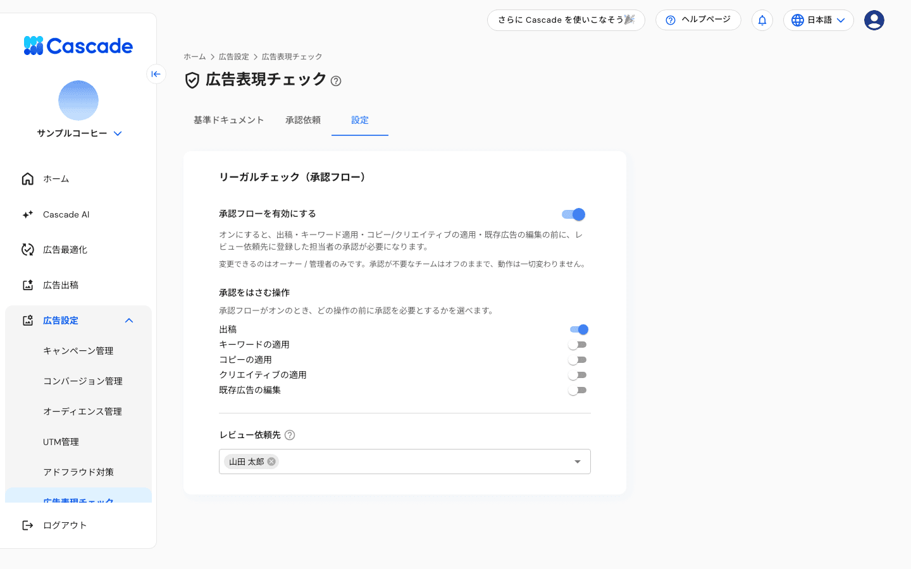Viewport: 911px width, 569px height.
Task: Expand the サンプルコーヒー account dropdown
Action: pyautogui.click(x=118, y=133)
